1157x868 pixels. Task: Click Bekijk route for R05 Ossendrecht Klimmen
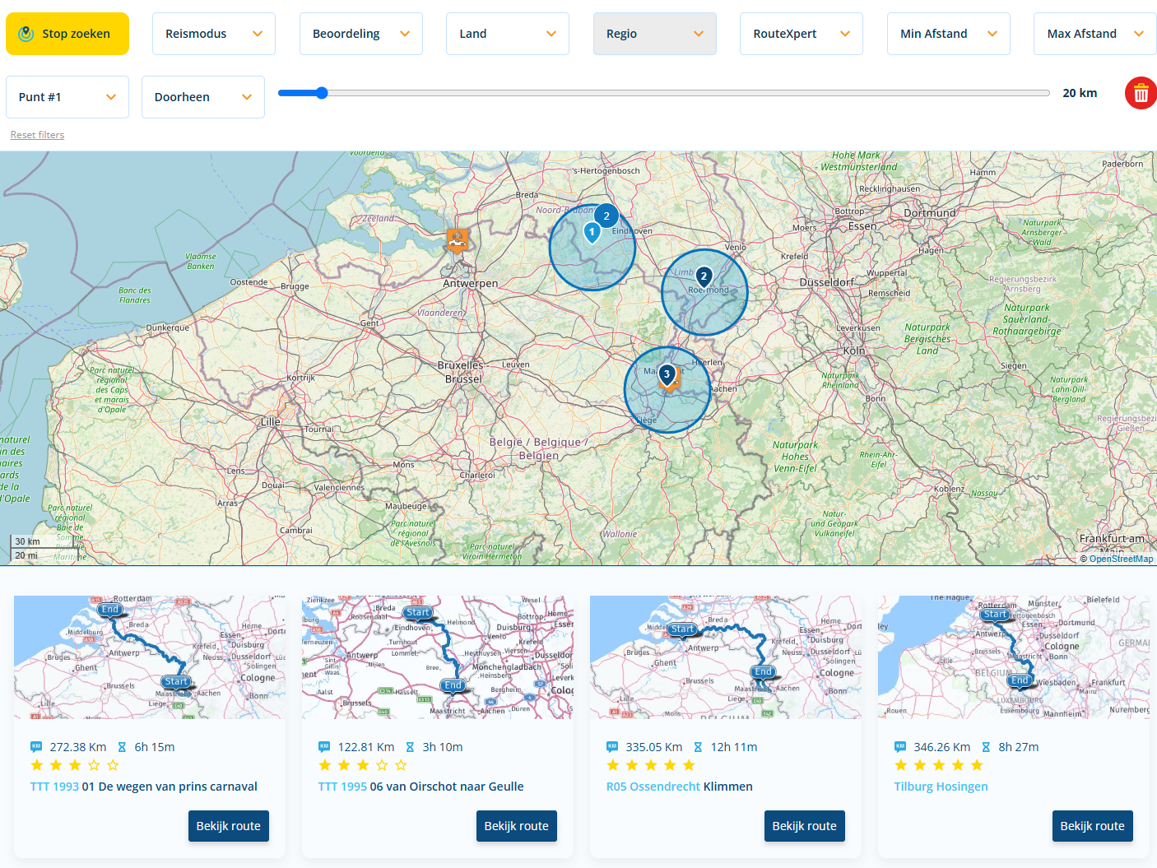click(x=805, y=826)
